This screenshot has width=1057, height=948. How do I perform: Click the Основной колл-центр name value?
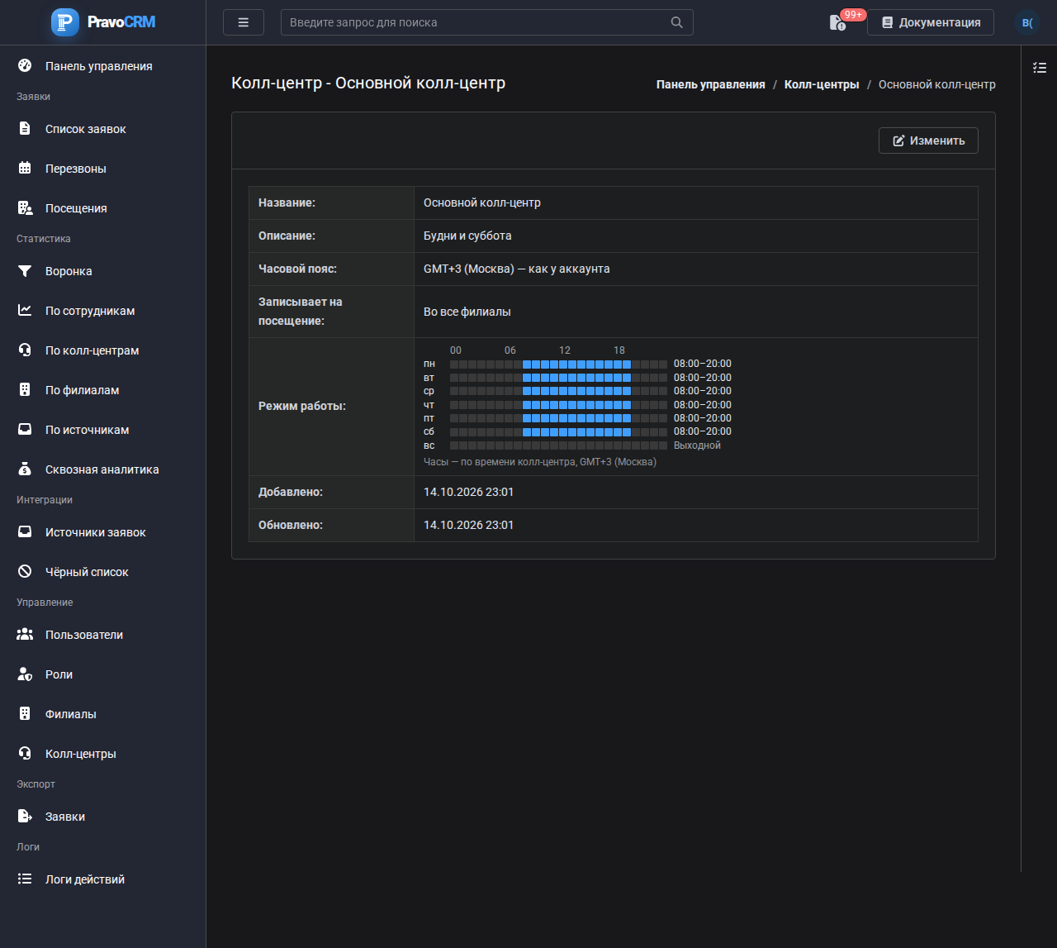pyautogui.click(x=482, y=202)
